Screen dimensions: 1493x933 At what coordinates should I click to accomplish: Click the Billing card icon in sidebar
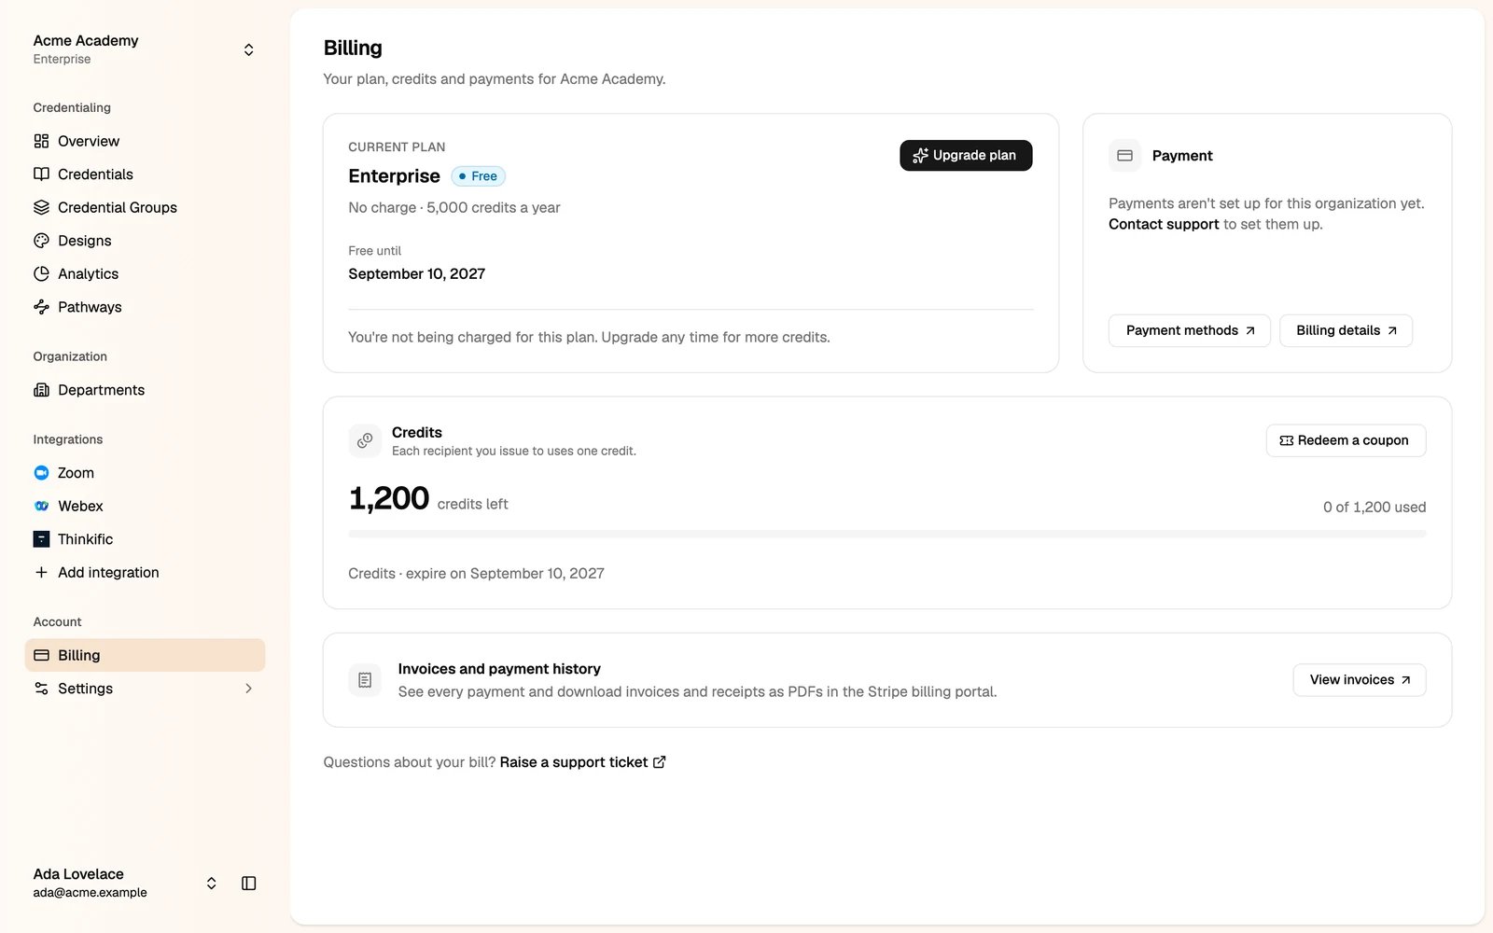[41, 655]
